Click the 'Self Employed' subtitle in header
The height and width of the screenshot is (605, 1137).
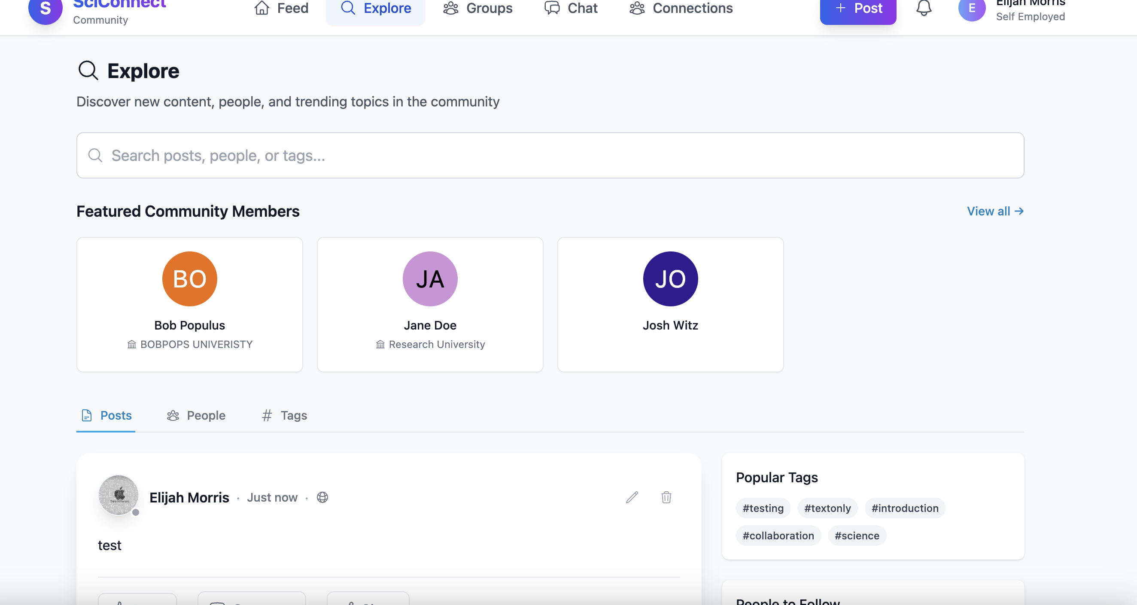tap(1030, 17)
